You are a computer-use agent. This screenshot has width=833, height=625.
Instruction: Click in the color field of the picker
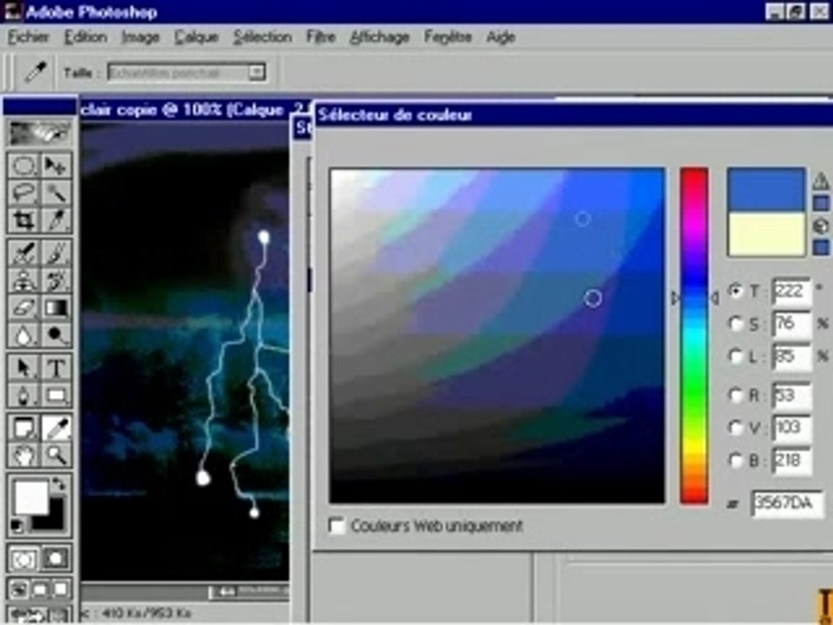(x=496, y=335)
